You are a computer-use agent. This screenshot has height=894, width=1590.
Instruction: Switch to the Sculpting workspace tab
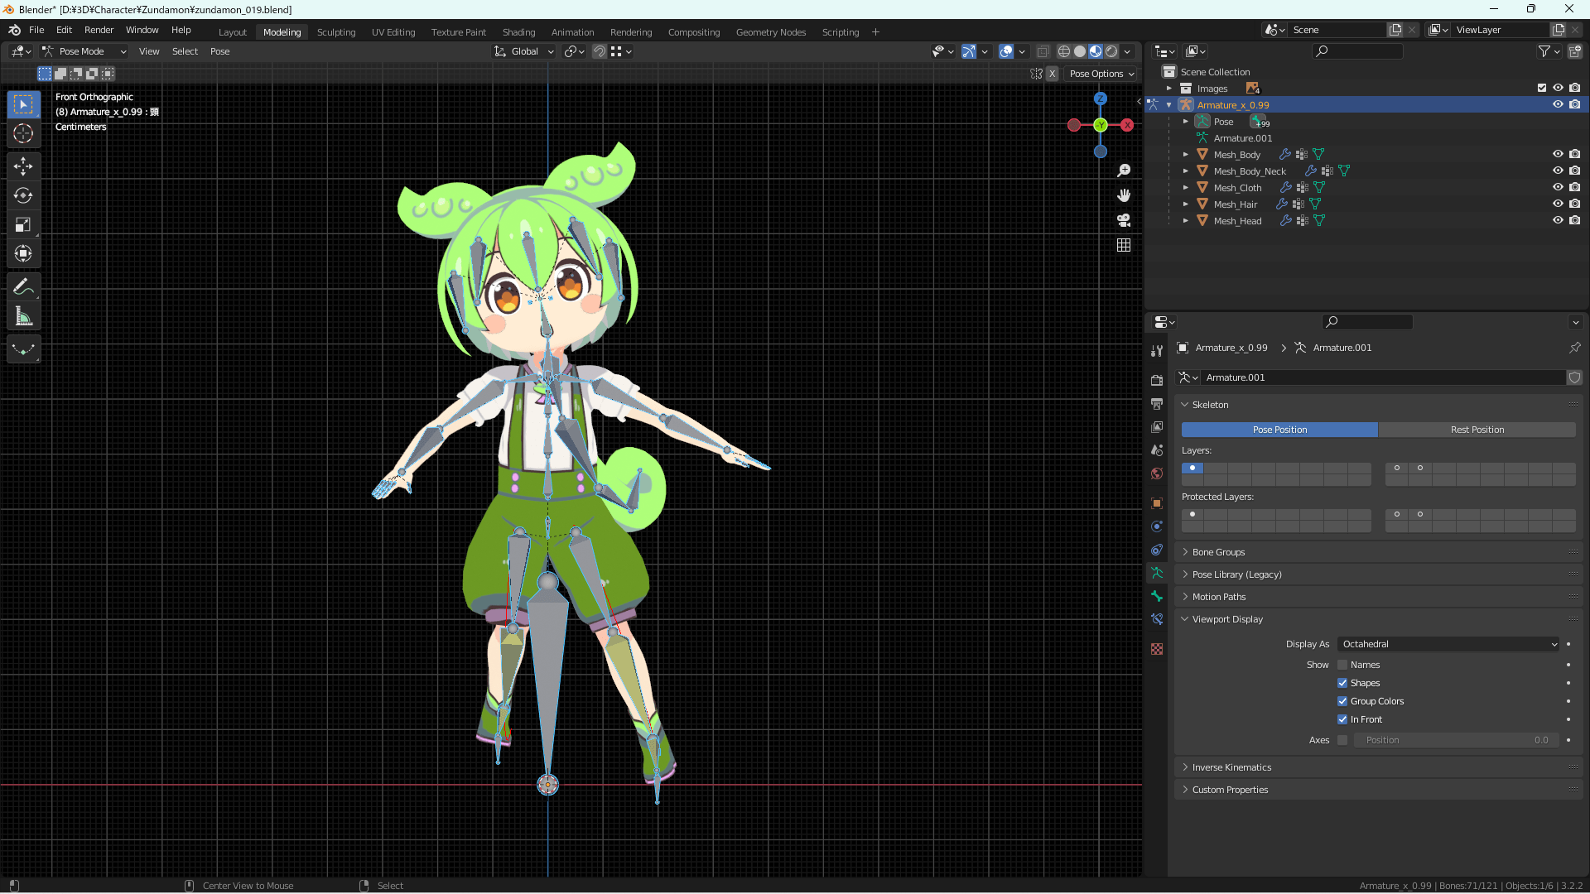click(x=336, y=32)
